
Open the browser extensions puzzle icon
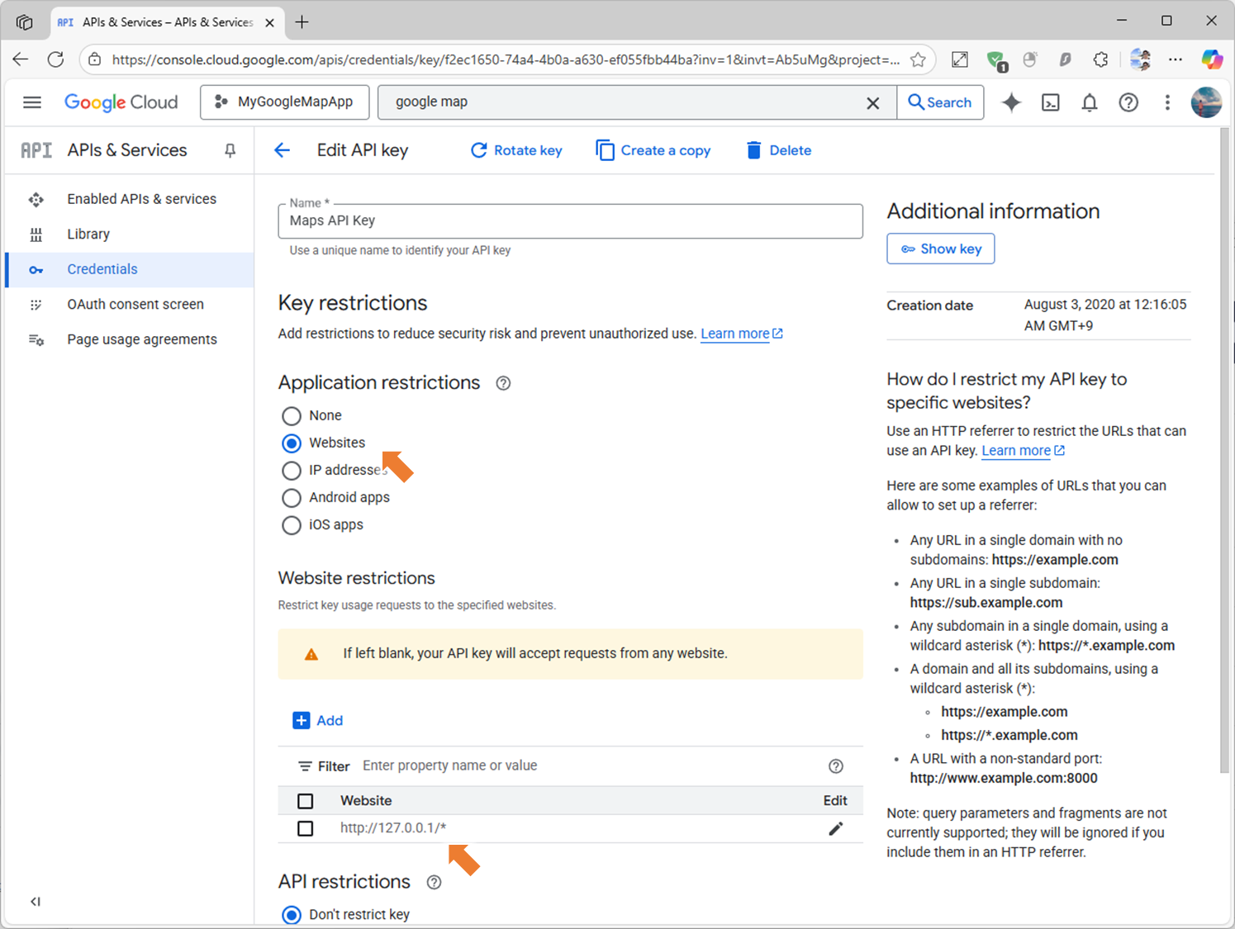coord(1100,59)
